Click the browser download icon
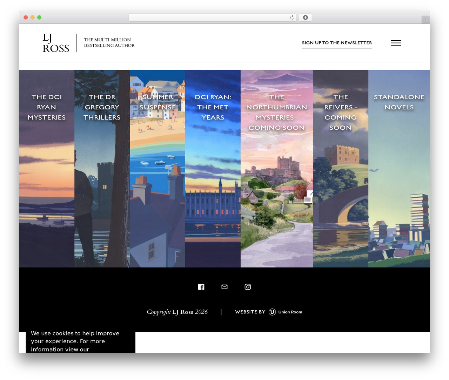The height and width of the screenshot is (380, 449). [x=305, y=18]
